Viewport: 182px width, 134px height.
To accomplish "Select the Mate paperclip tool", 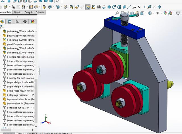I will (x=13, y=7).
